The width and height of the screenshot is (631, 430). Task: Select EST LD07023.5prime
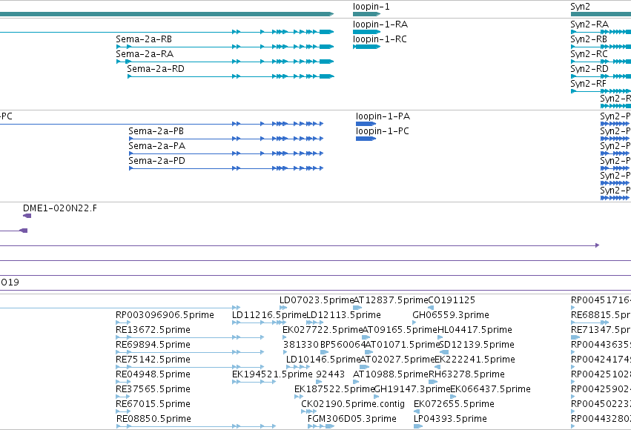click(x=317, y=300)
